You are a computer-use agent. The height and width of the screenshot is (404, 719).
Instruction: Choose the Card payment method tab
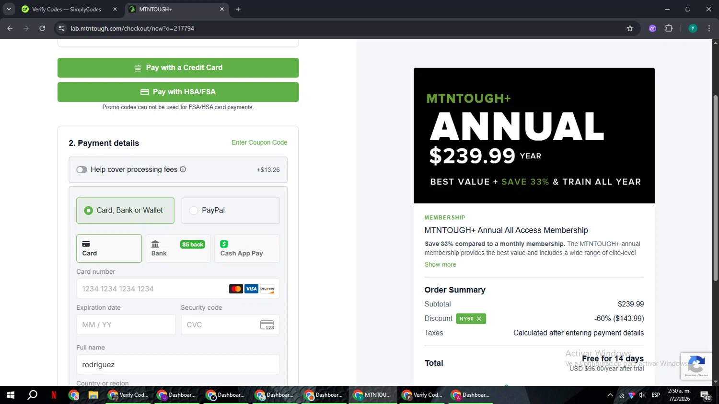[109, 248]
